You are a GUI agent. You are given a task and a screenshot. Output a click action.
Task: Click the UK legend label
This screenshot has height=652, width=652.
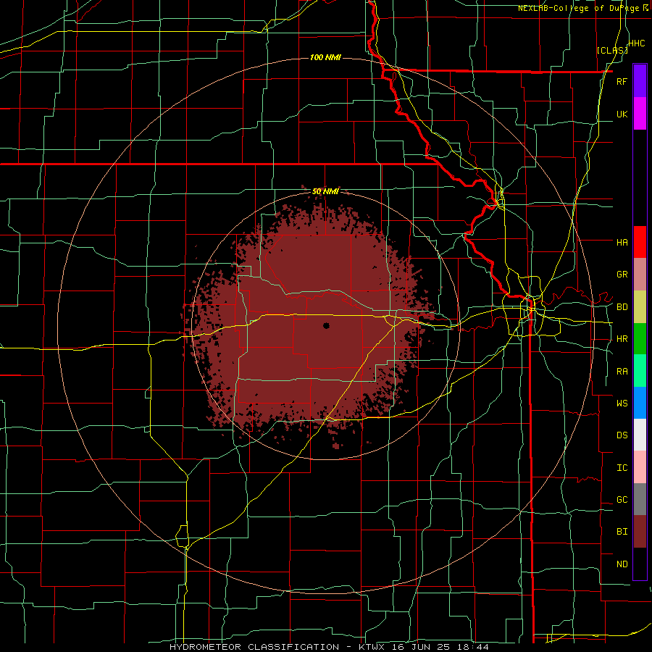[x=622, y=114]
